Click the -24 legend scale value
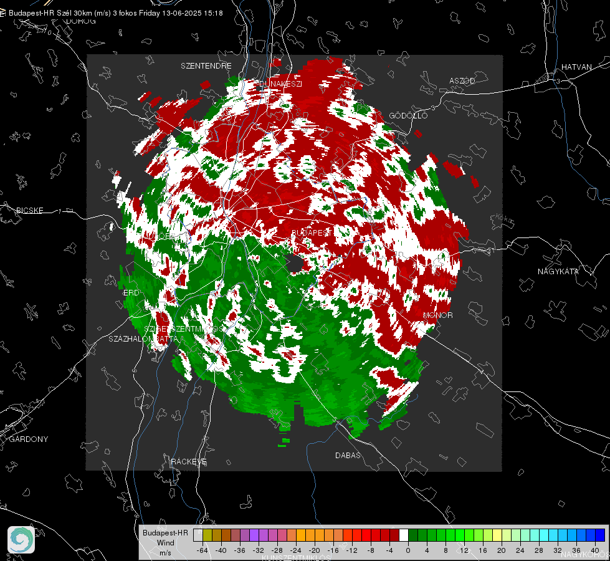Image resolution: width=610 pixels, height=561 pixels. point(296,550)
